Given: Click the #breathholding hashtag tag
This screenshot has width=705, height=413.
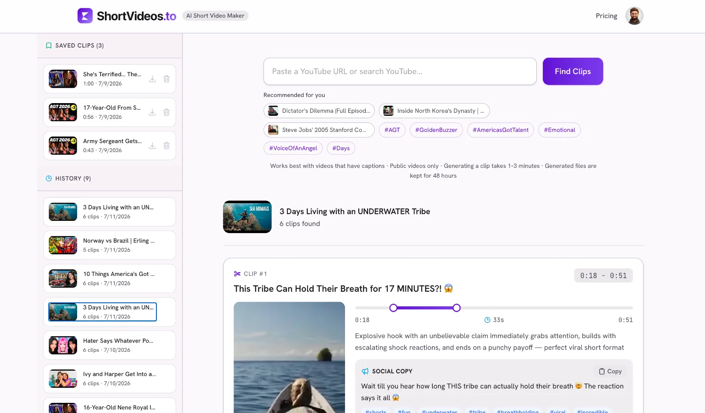Looking at the screenshot, I should pyautogui.click(x=518, y=411).
